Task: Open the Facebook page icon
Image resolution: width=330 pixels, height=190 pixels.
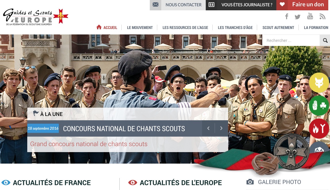Action: pos(287,16)
